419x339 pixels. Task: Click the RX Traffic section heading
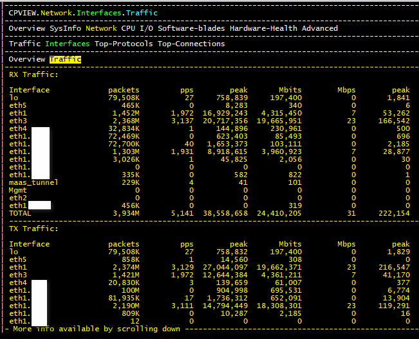pos(33,74)
